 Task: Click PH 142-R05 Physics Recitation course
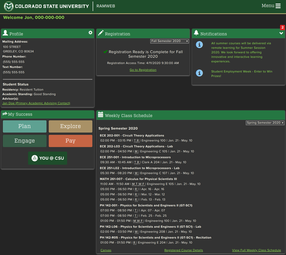pos(155,237)
